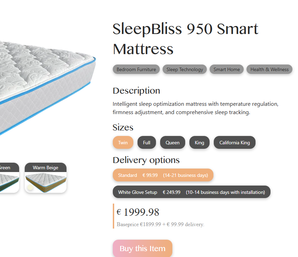The image size is (298, 257).
Task: Select White Glove Setup delivery
Action: point(191,192)
